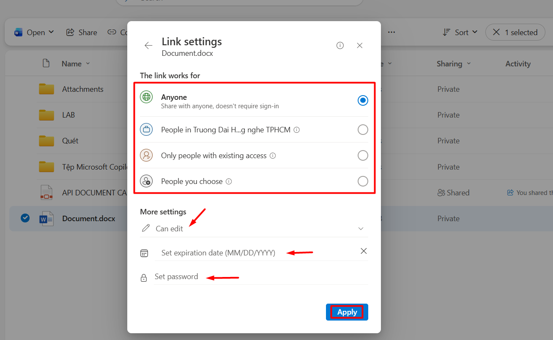The height and width of the screenshot is (340, 553).
Task: Clear the expiration date with X icon
Action: coord(363,251)
